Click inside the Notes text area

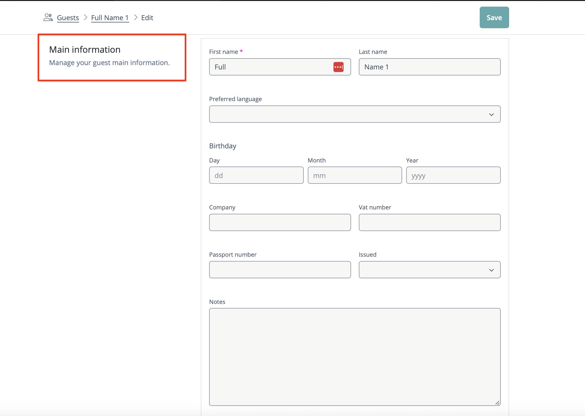click(355, 357)
